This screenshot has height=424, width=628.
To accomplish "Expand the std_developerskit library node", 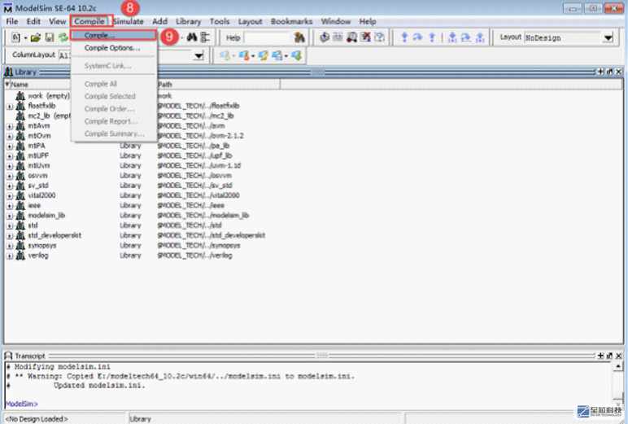I will (10, 236).
